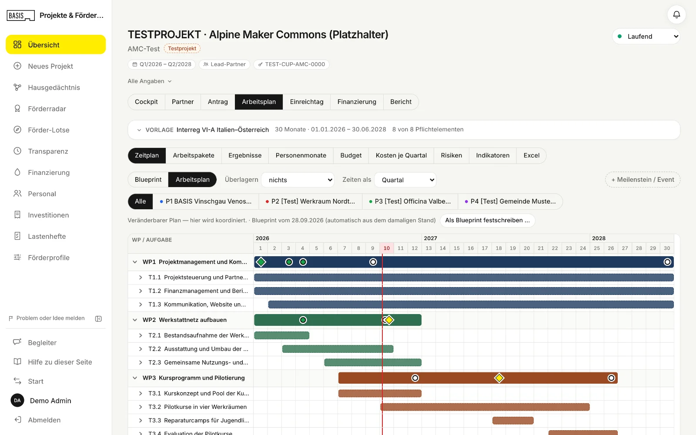The width and height of the screenshot is (696, 435).
Task: Click the Übersicht grid icon
Action: pyautogui.click(x=17, y=45)
